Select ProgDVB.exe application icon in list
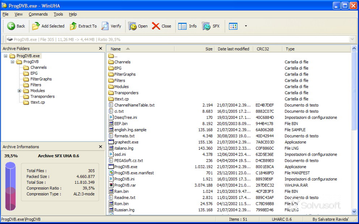359x224 pixels. coord(111,167)
